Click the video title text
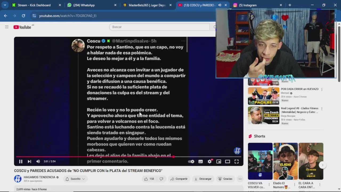This screenshot has width=341, height=192. pyautogui.click(x=88, y=171)
